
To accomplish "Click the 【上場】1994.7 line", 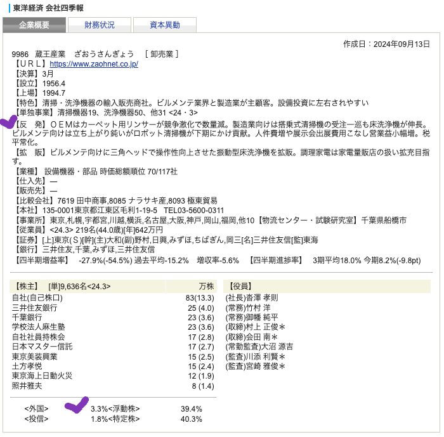I will click(x=39, y=93).
